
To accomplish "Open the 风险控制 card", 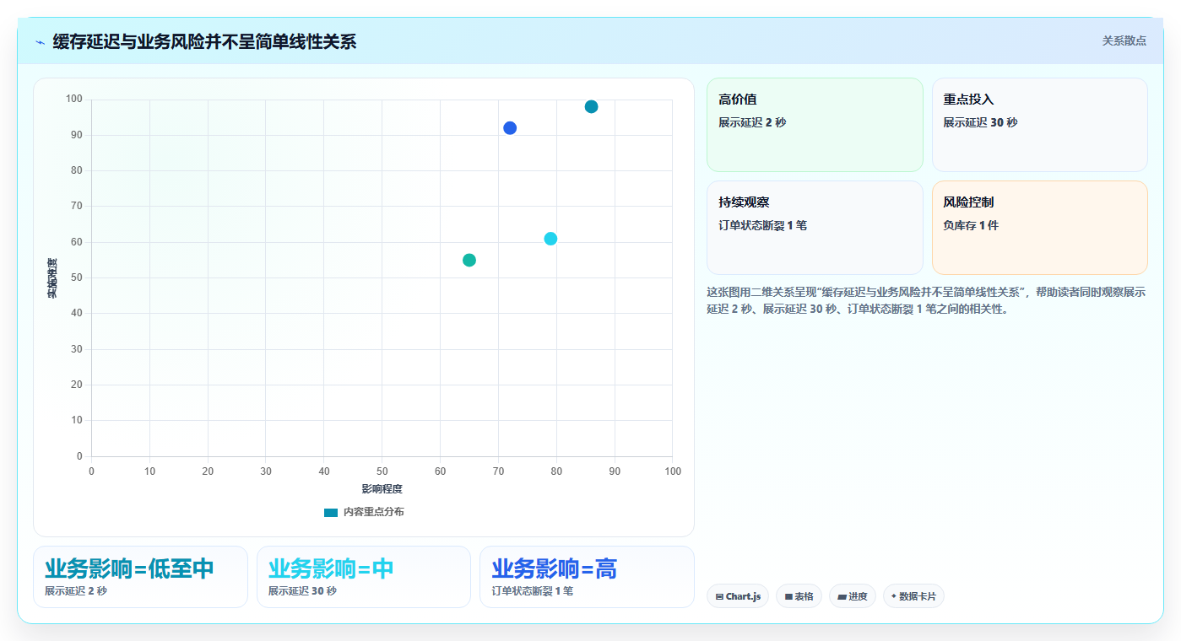I will tap(1039, 228).
